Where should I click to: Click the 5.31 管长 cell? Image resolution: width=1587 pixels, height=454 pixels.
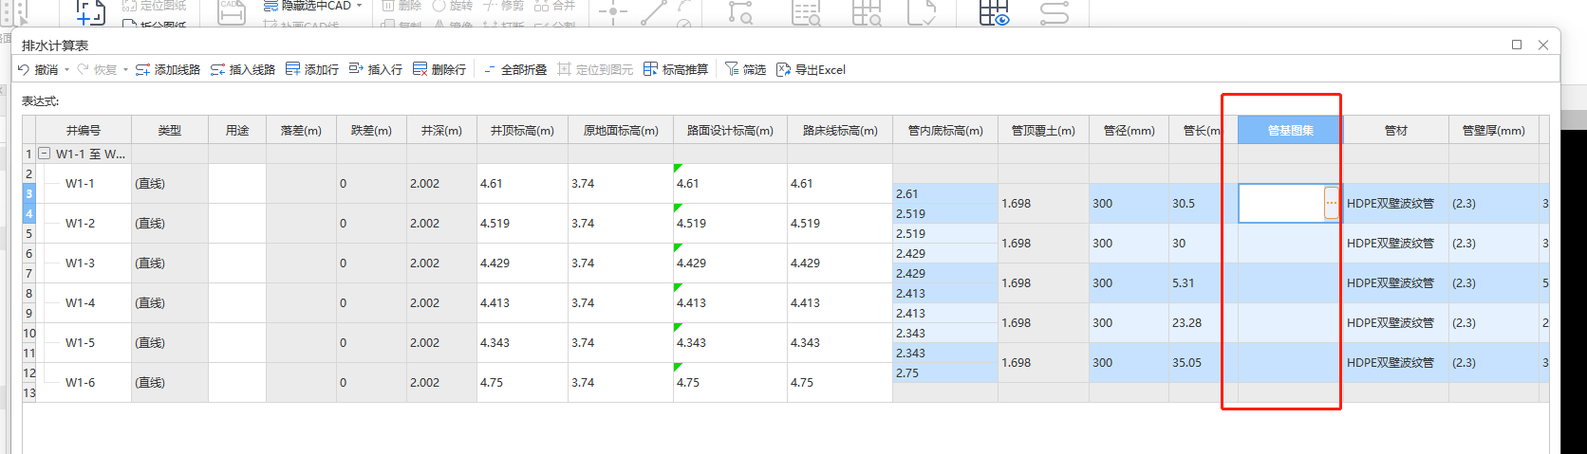pos(1203,282)
